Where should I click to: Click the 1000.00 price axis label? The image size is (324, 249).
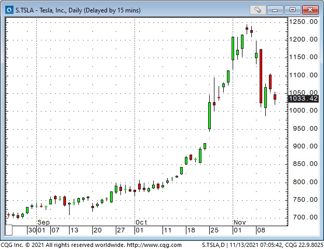click(x=303, y=110)
